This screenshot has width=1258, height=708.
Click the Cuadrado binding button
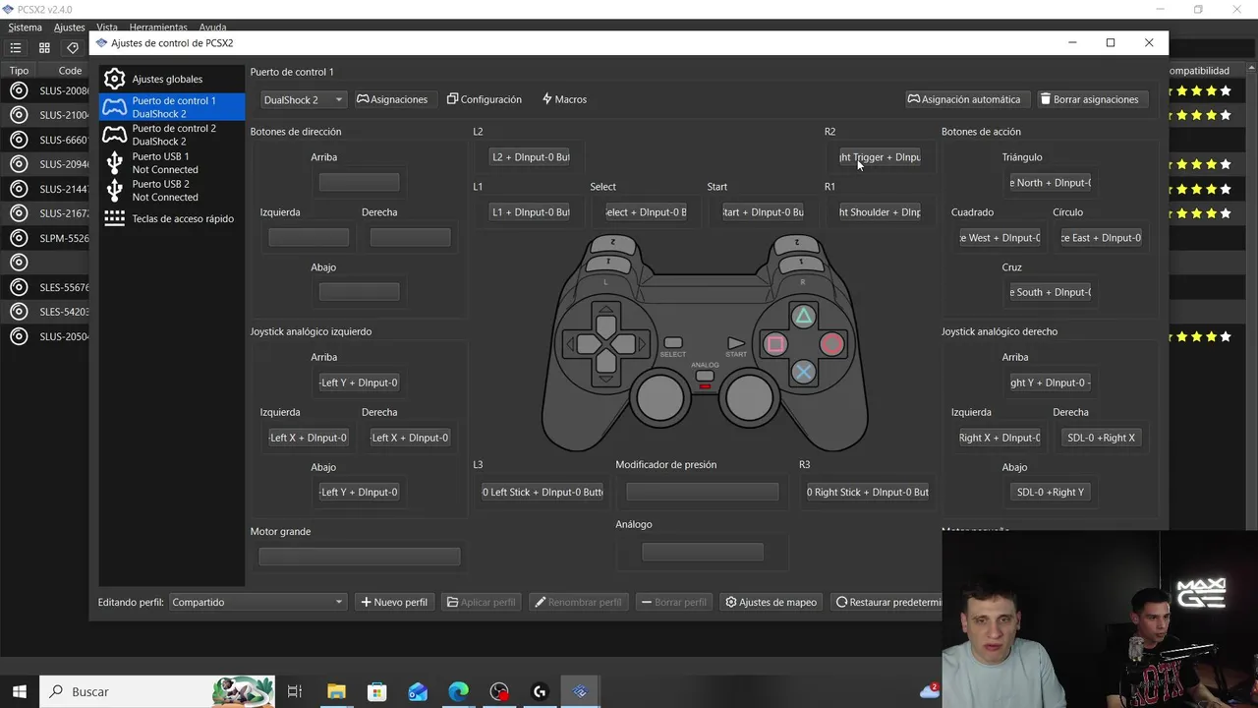coord(1000,237)
